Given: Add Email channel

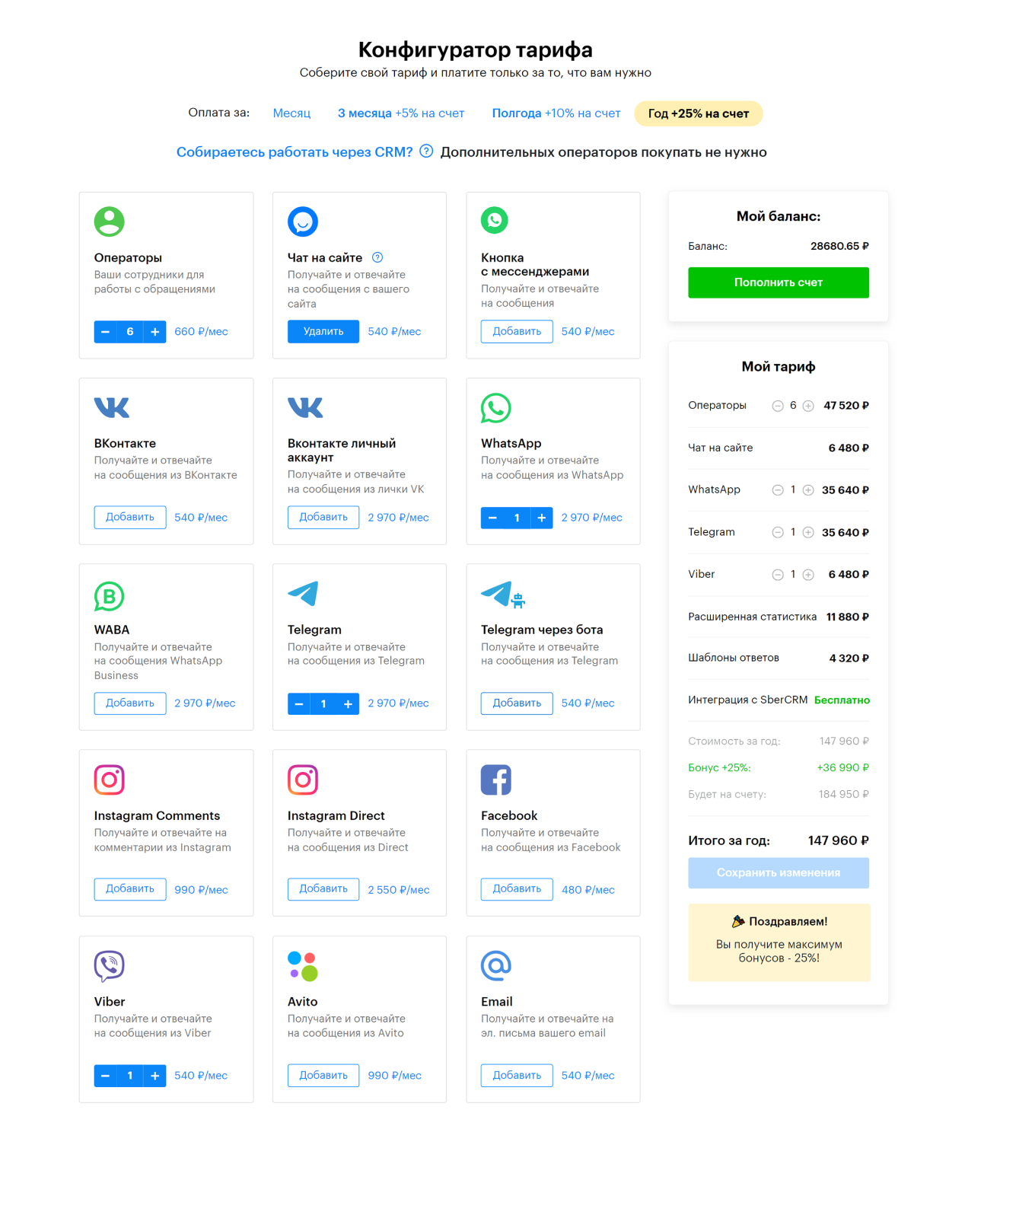Looking at the screenshot, I should point(517,1075).
